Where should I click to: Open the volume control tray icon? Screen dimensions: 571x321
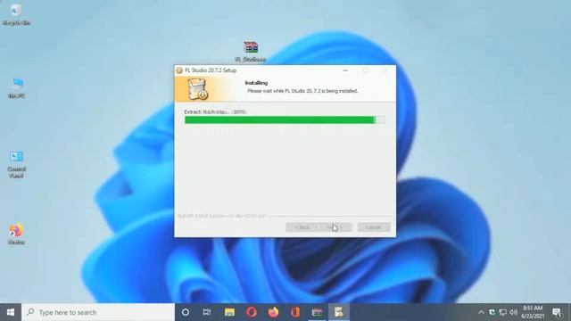pyautogui.click(x=514, y=312)
